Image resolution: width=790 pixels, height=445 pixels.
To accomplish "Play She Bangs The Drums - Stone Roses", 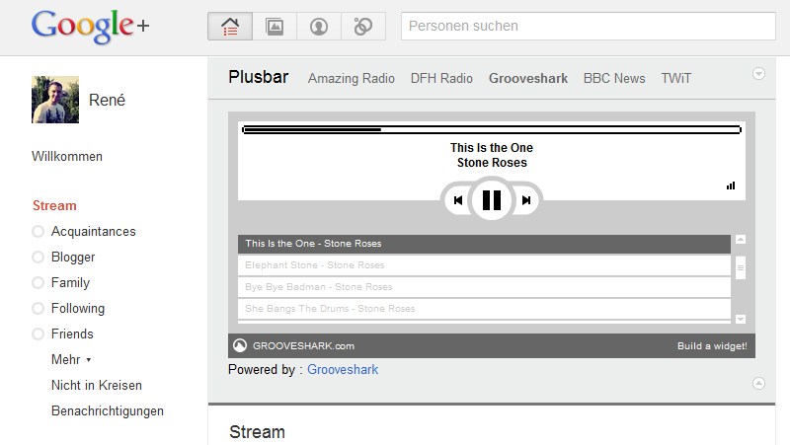I will click(484, 309).
